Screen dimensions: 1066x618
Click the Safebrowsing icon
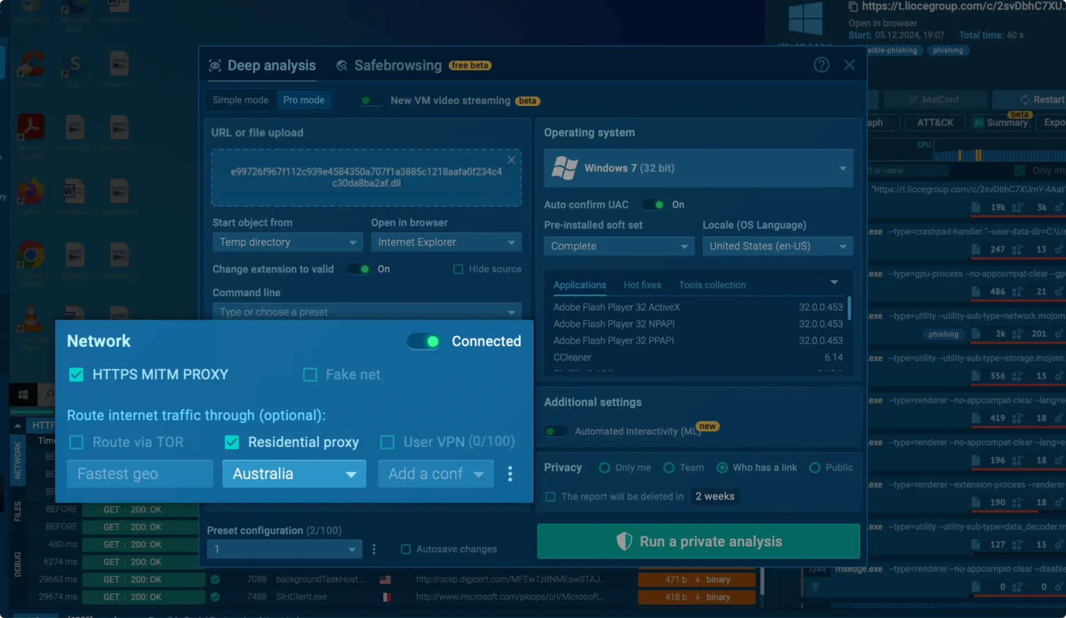click(x=342, y=66)
